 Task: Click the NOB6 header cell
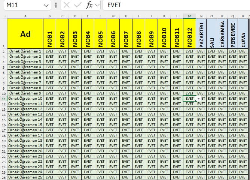coord(113,34)
